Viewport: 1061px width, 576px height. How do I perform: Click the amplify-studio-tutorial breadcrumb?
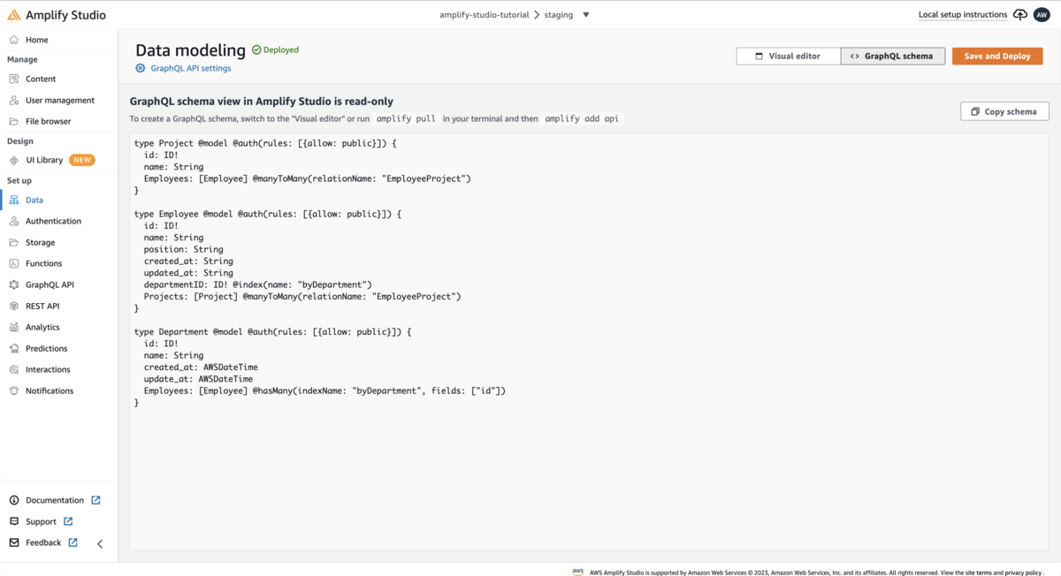[485, 15]
